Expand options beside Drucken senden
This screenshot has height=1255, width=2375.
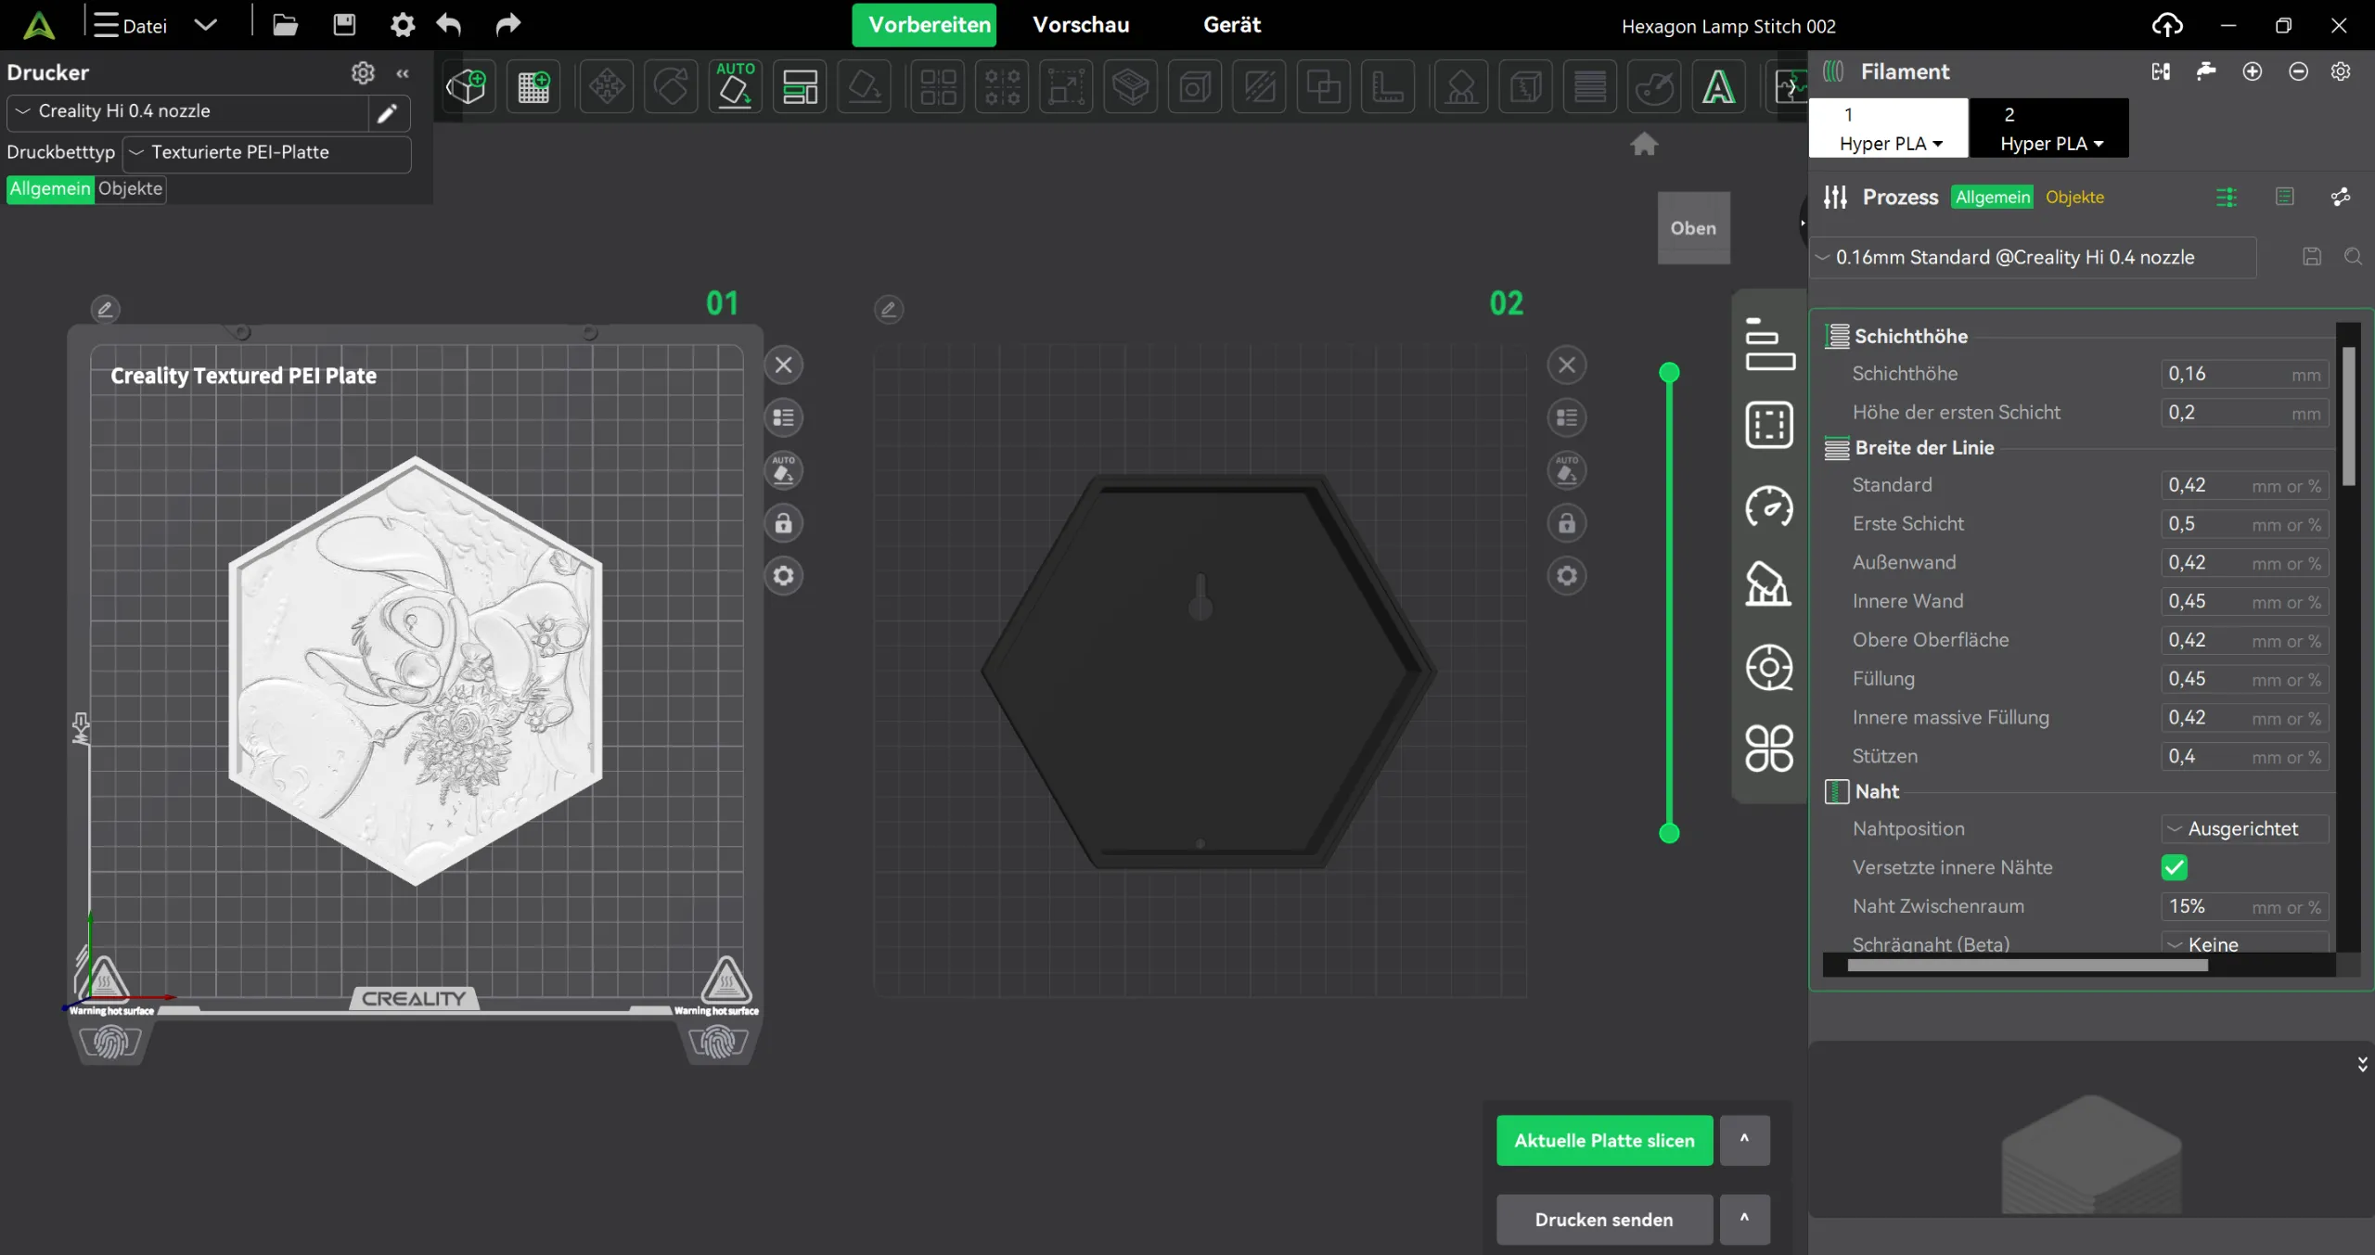tap(1744, 1219)
